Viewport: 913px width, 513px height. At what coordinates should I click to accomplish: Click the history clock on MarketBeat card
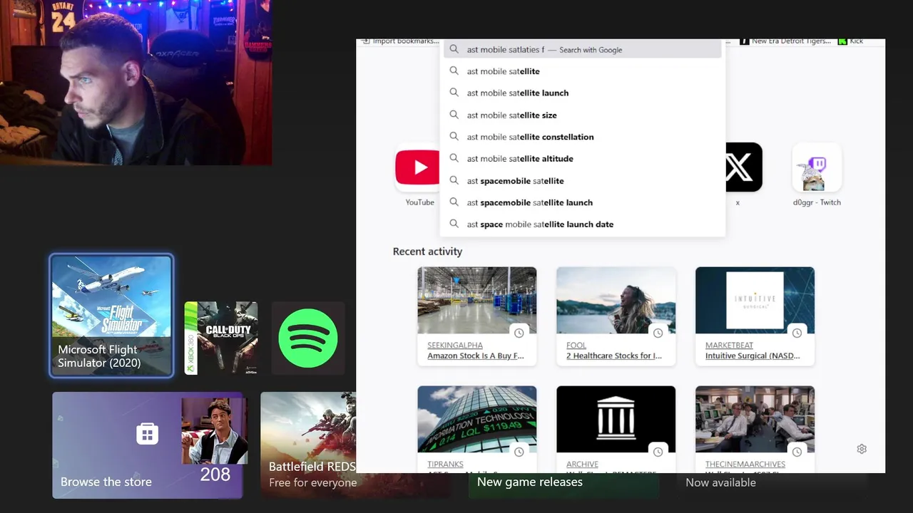coord(797,333)
